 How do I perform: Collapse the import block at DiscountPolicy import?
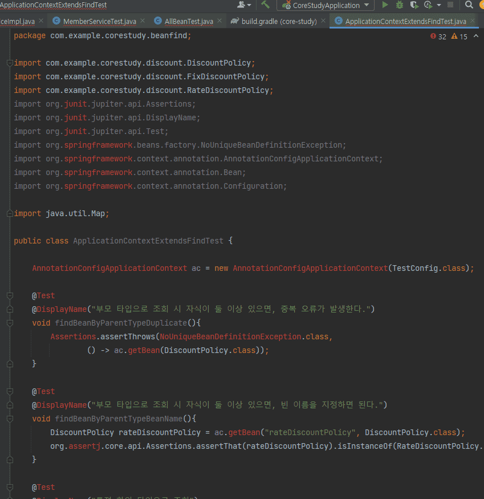[9, 63]
